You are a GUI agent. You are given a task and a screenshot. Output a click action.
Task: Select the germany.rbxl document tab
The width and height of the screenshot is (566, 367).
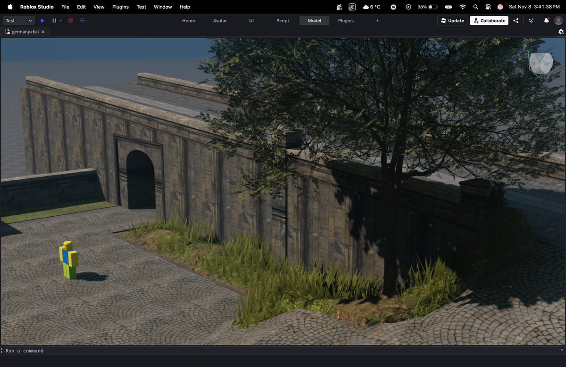coord(25,32)
